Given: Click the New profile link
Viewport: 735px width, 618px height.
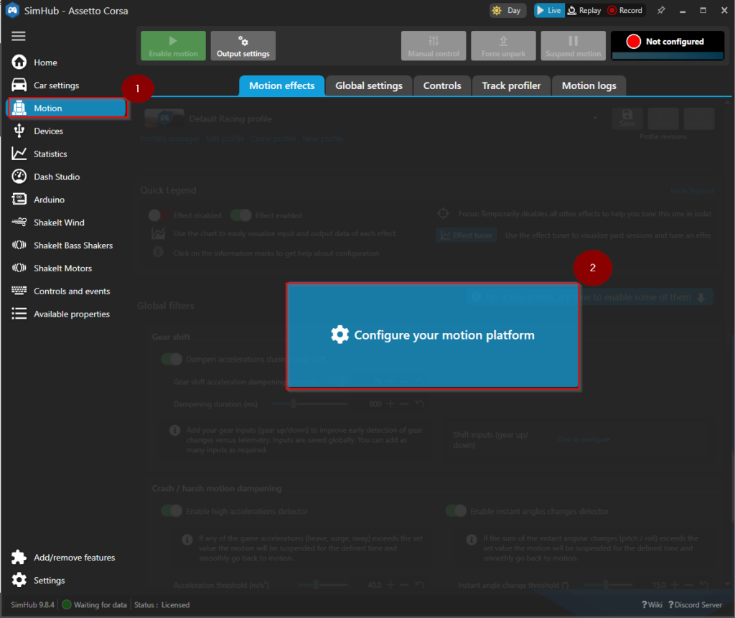Looking at the screenshot, I should pyautogui.click(x=323, y=139).
